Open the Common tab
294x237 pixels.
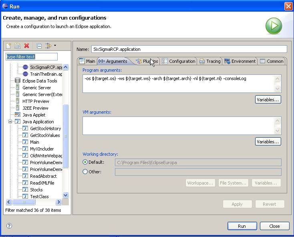tap(272, 61)
